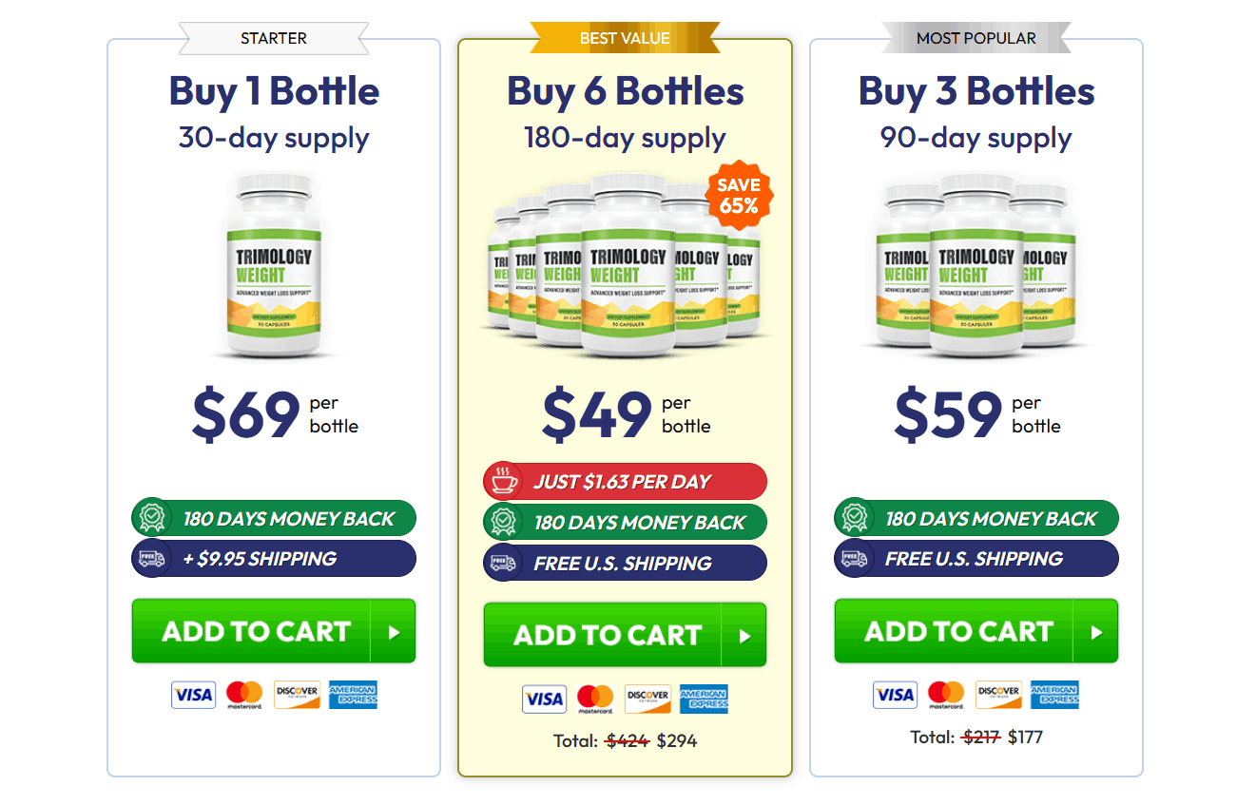Click the coffee cup icon beside Just $1.63 Per Day
Image resolution: width=1256 pixels, height=805 pixels.
pyautogui.click(x=502, y=482)
